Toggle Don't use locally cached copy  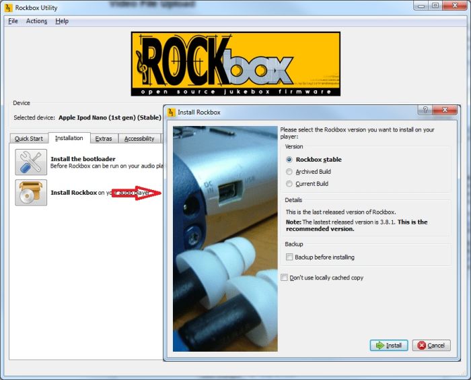tap(284, 278)
